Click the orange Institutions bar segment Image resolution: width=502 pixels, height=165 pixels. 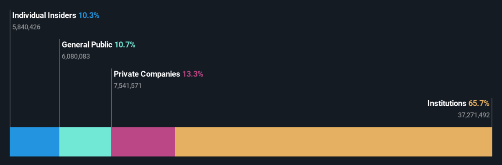(x=334, y=142)
